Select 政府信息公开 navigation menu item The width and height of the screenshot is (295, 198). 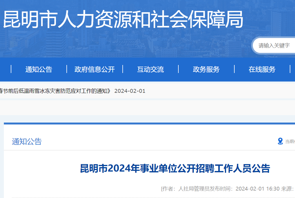point(95,69)
